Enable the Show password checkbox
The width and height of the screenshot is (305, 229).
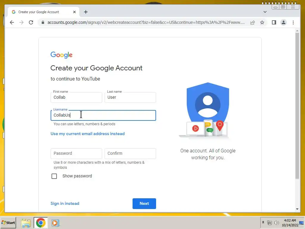(54, 176)
